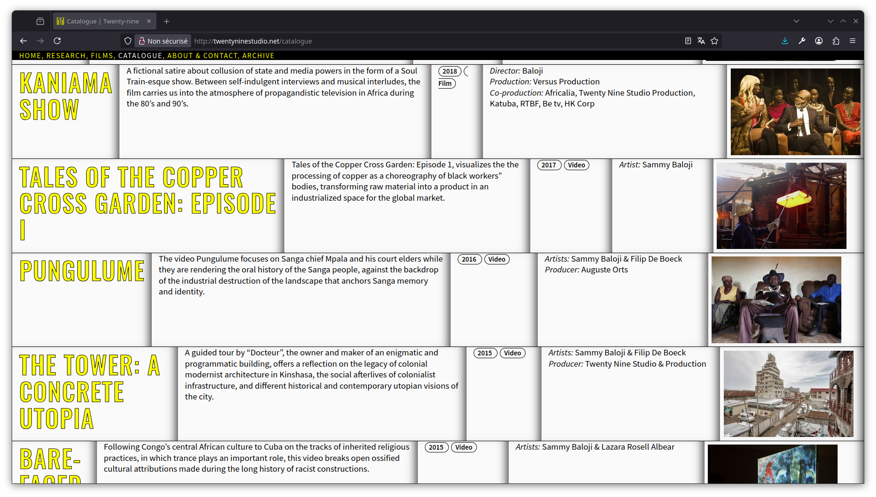
Task: Expand the list all tabs chevron
Action: [x=796, y=21]
